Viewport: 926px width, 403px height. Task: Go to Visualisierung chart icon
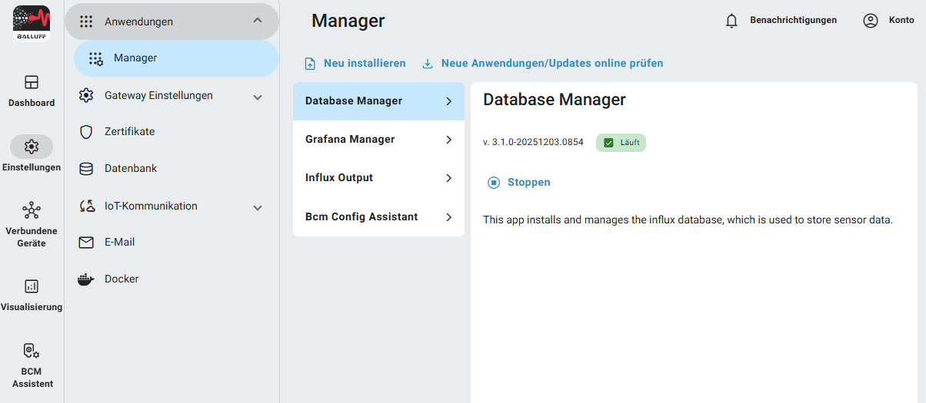[32, 286]
